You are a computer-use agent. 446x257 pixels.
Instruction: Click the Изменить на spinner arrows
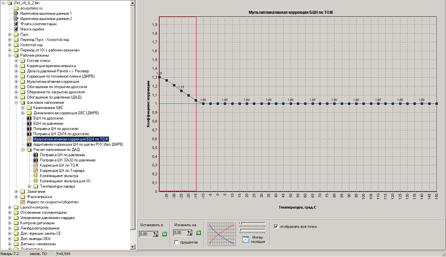coord(190,233)
